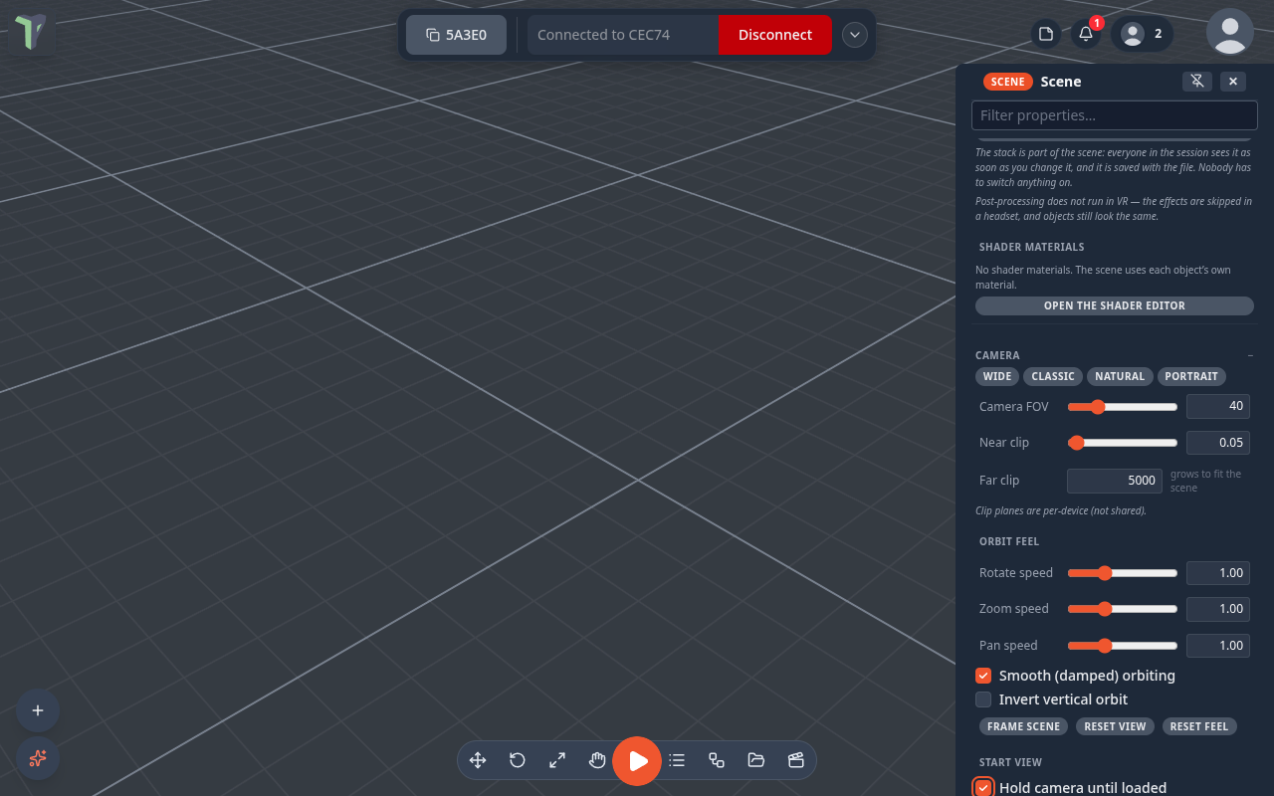Select the hand grab tool
Image resolution: width=1274 pixels, height=796 pixels.
coord(597,760)
